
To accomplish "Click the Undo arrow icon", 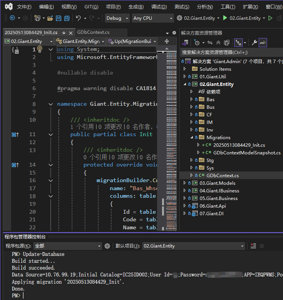I will (x=78, y=18).
